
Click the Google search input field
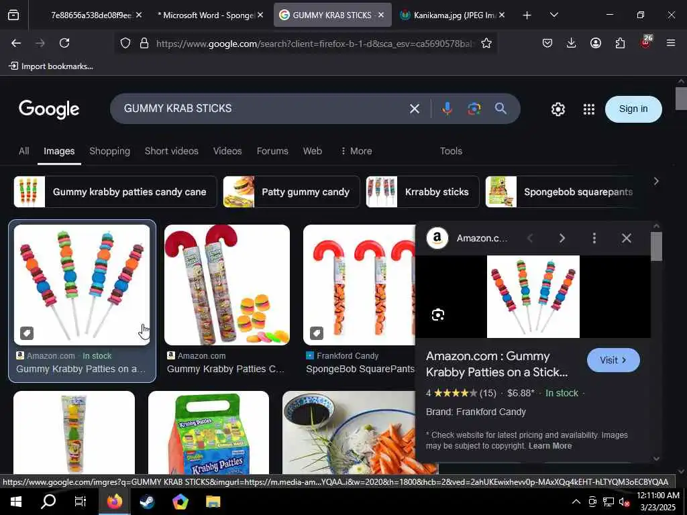click(263, 109)
